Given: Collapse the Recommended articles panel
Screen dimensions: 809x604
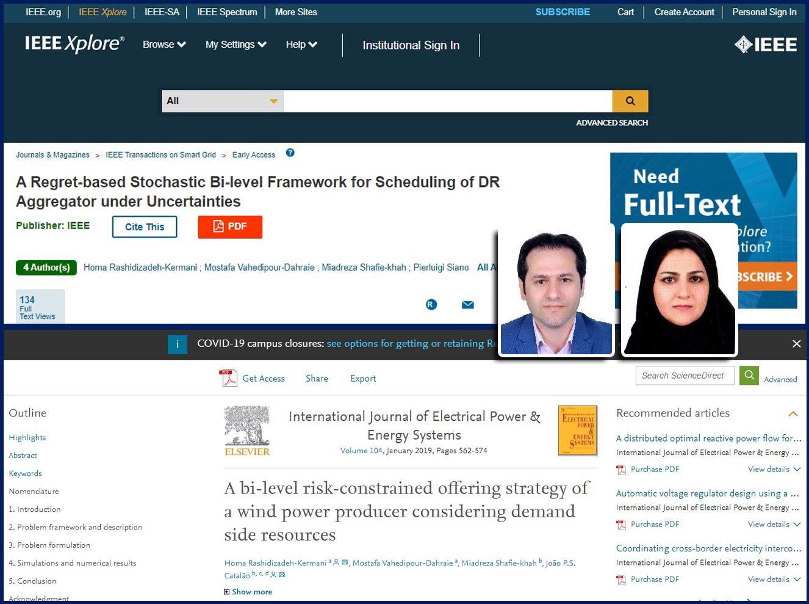Looking at the screenshot, I should 793,414.
